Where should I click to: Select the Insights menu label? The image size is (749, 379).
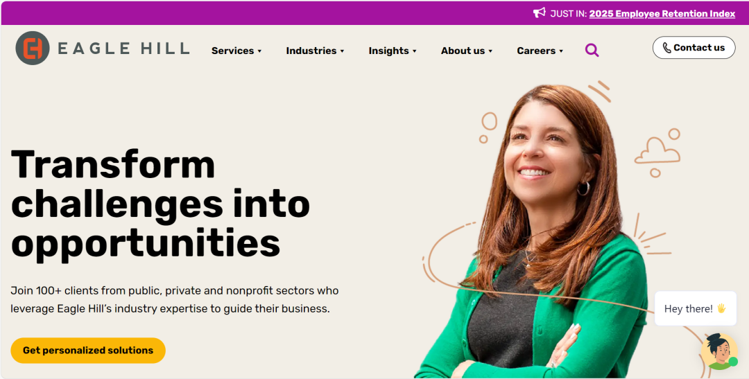point(388,51)
